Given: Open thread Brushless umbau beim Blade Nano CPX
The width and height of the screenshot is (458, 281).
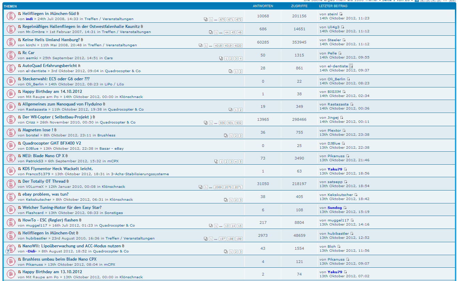Looking at the screenshot, I should (60, 259).
